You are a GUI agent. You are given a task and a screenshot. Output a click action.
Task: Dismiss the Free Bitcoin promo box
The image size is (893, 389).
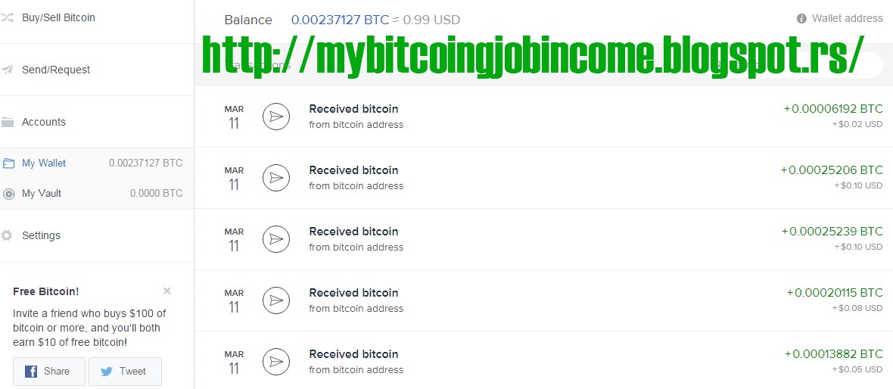tap(166, 291)
